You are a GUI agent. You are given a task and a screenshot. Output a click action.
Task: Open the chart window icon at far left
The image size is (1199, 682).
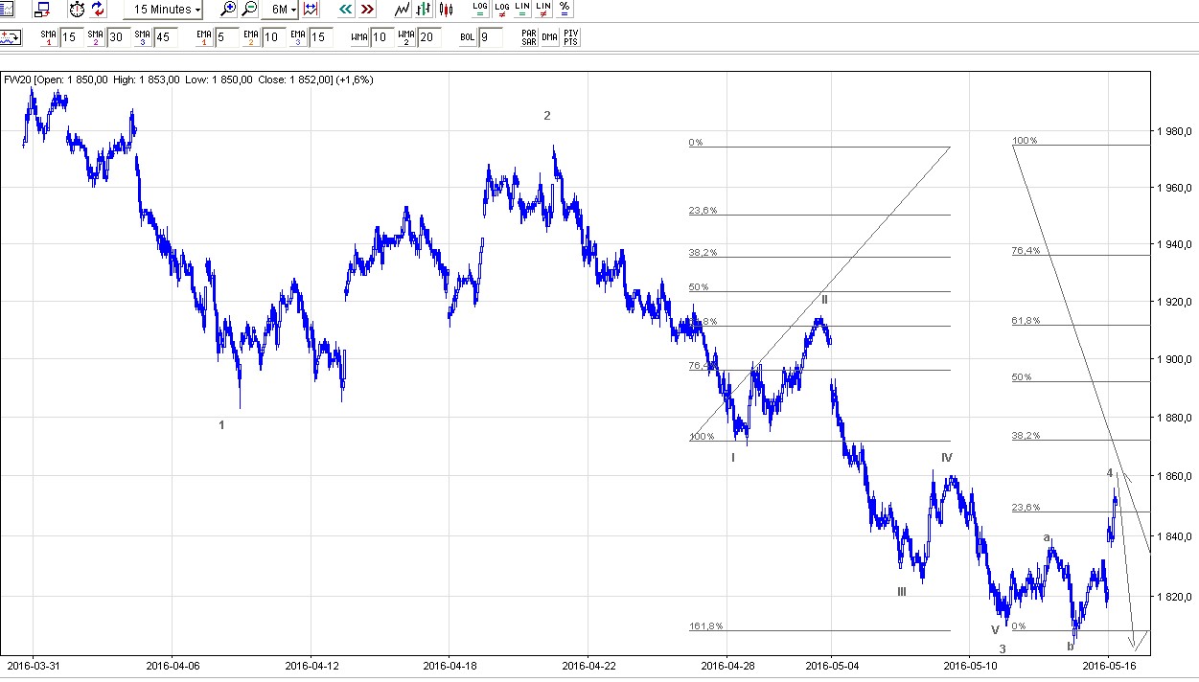[x=5, y=10]
